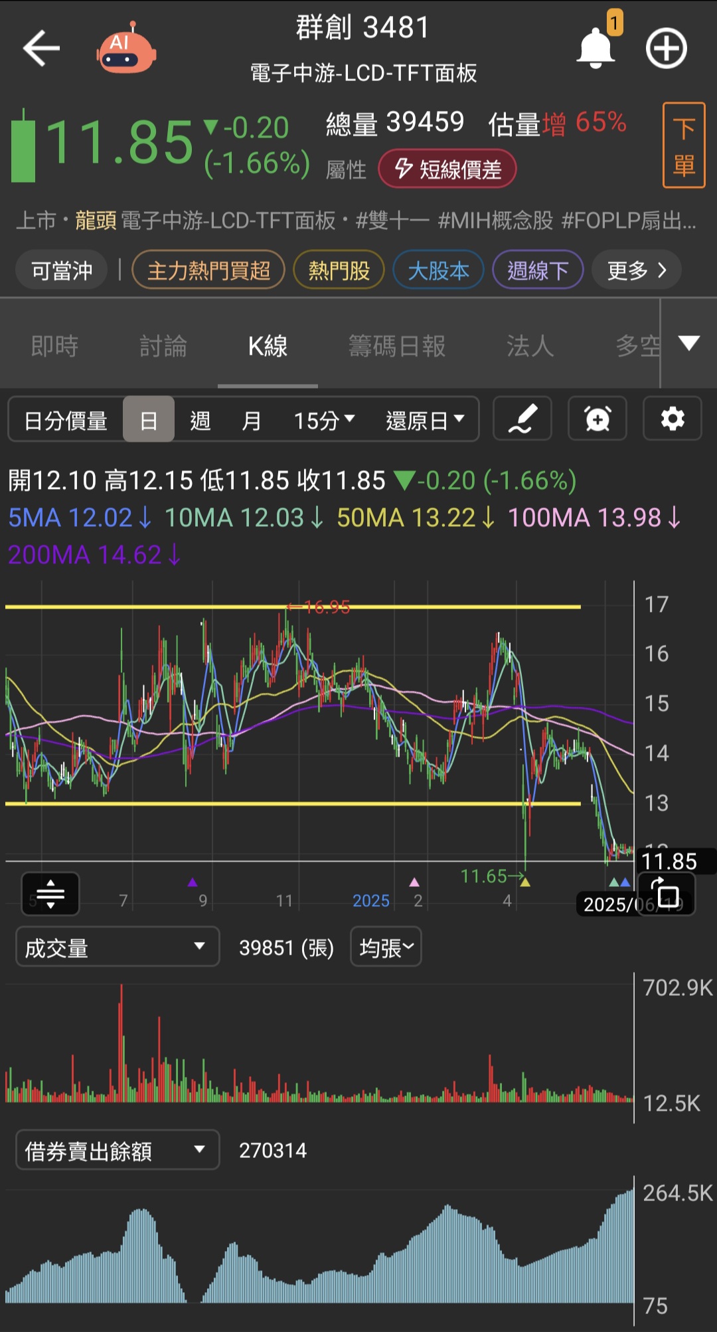Expand the 成交量 indicator dropdown
This screenshot has height=1332, width=717.
(117, 947)
